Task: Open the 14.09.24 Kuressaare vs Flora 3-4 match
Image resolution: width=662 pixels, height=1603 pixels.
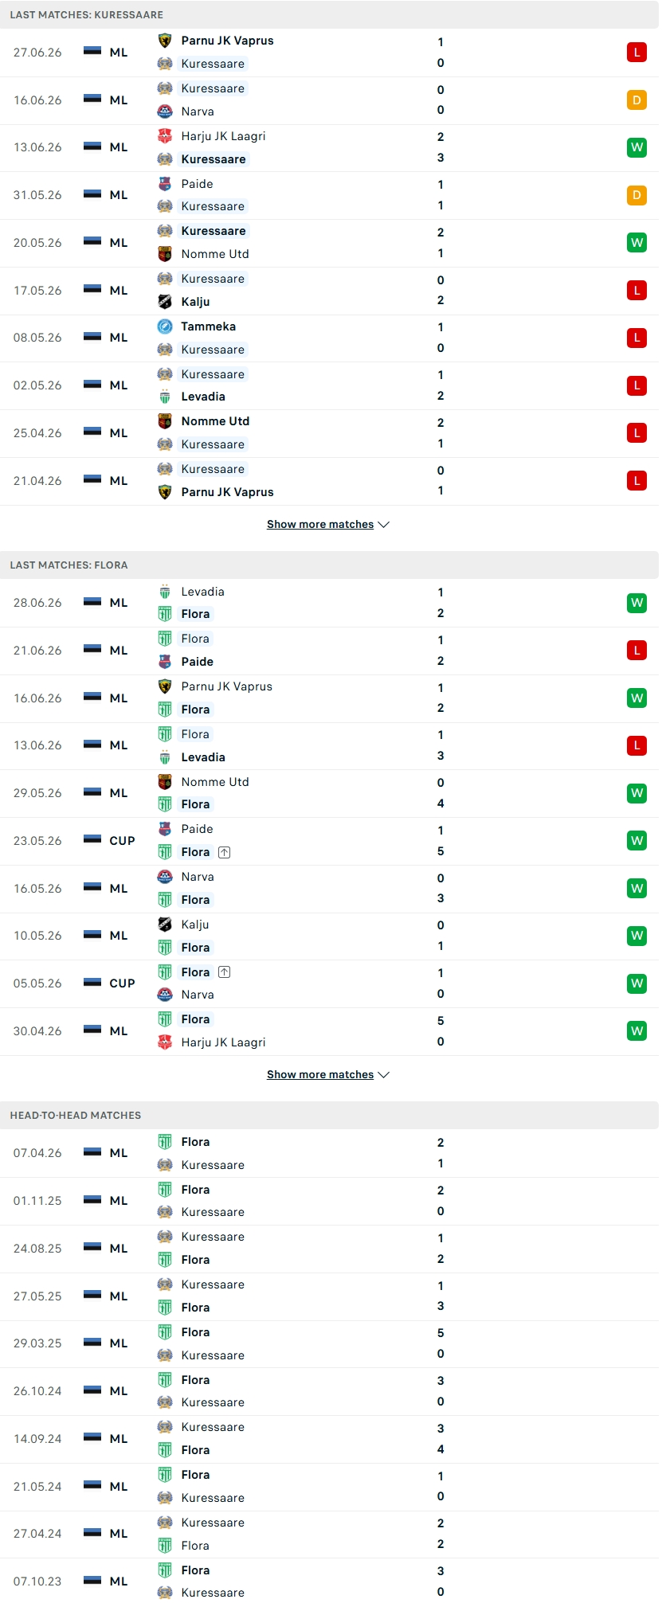Action: [330, 1439]
